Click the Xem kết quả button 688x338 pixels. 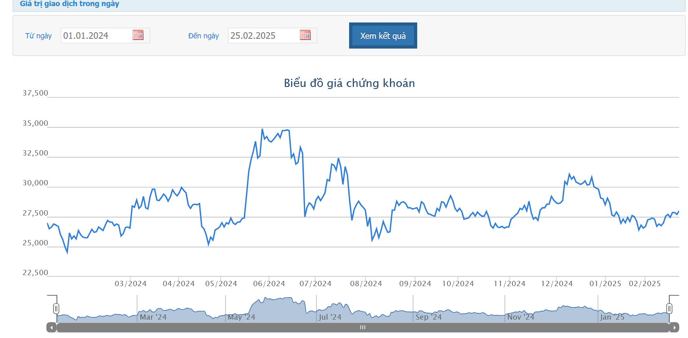pos(383,36)
